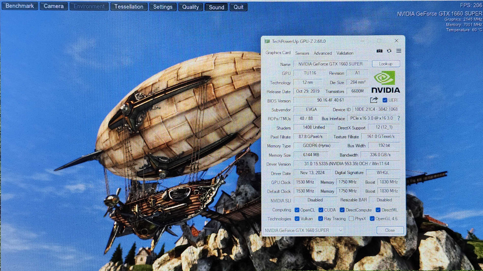Click the Bandwidth 336.0 GB/s value
This screenshot has height=271, width=483.
[380, 155]
